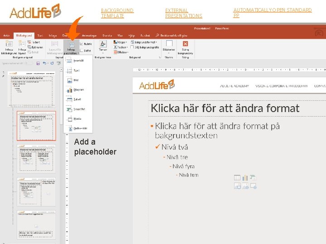This screenshot has height=244, width=326.
Task: Switch to the Start tab
Action: (x=40, y=36)
